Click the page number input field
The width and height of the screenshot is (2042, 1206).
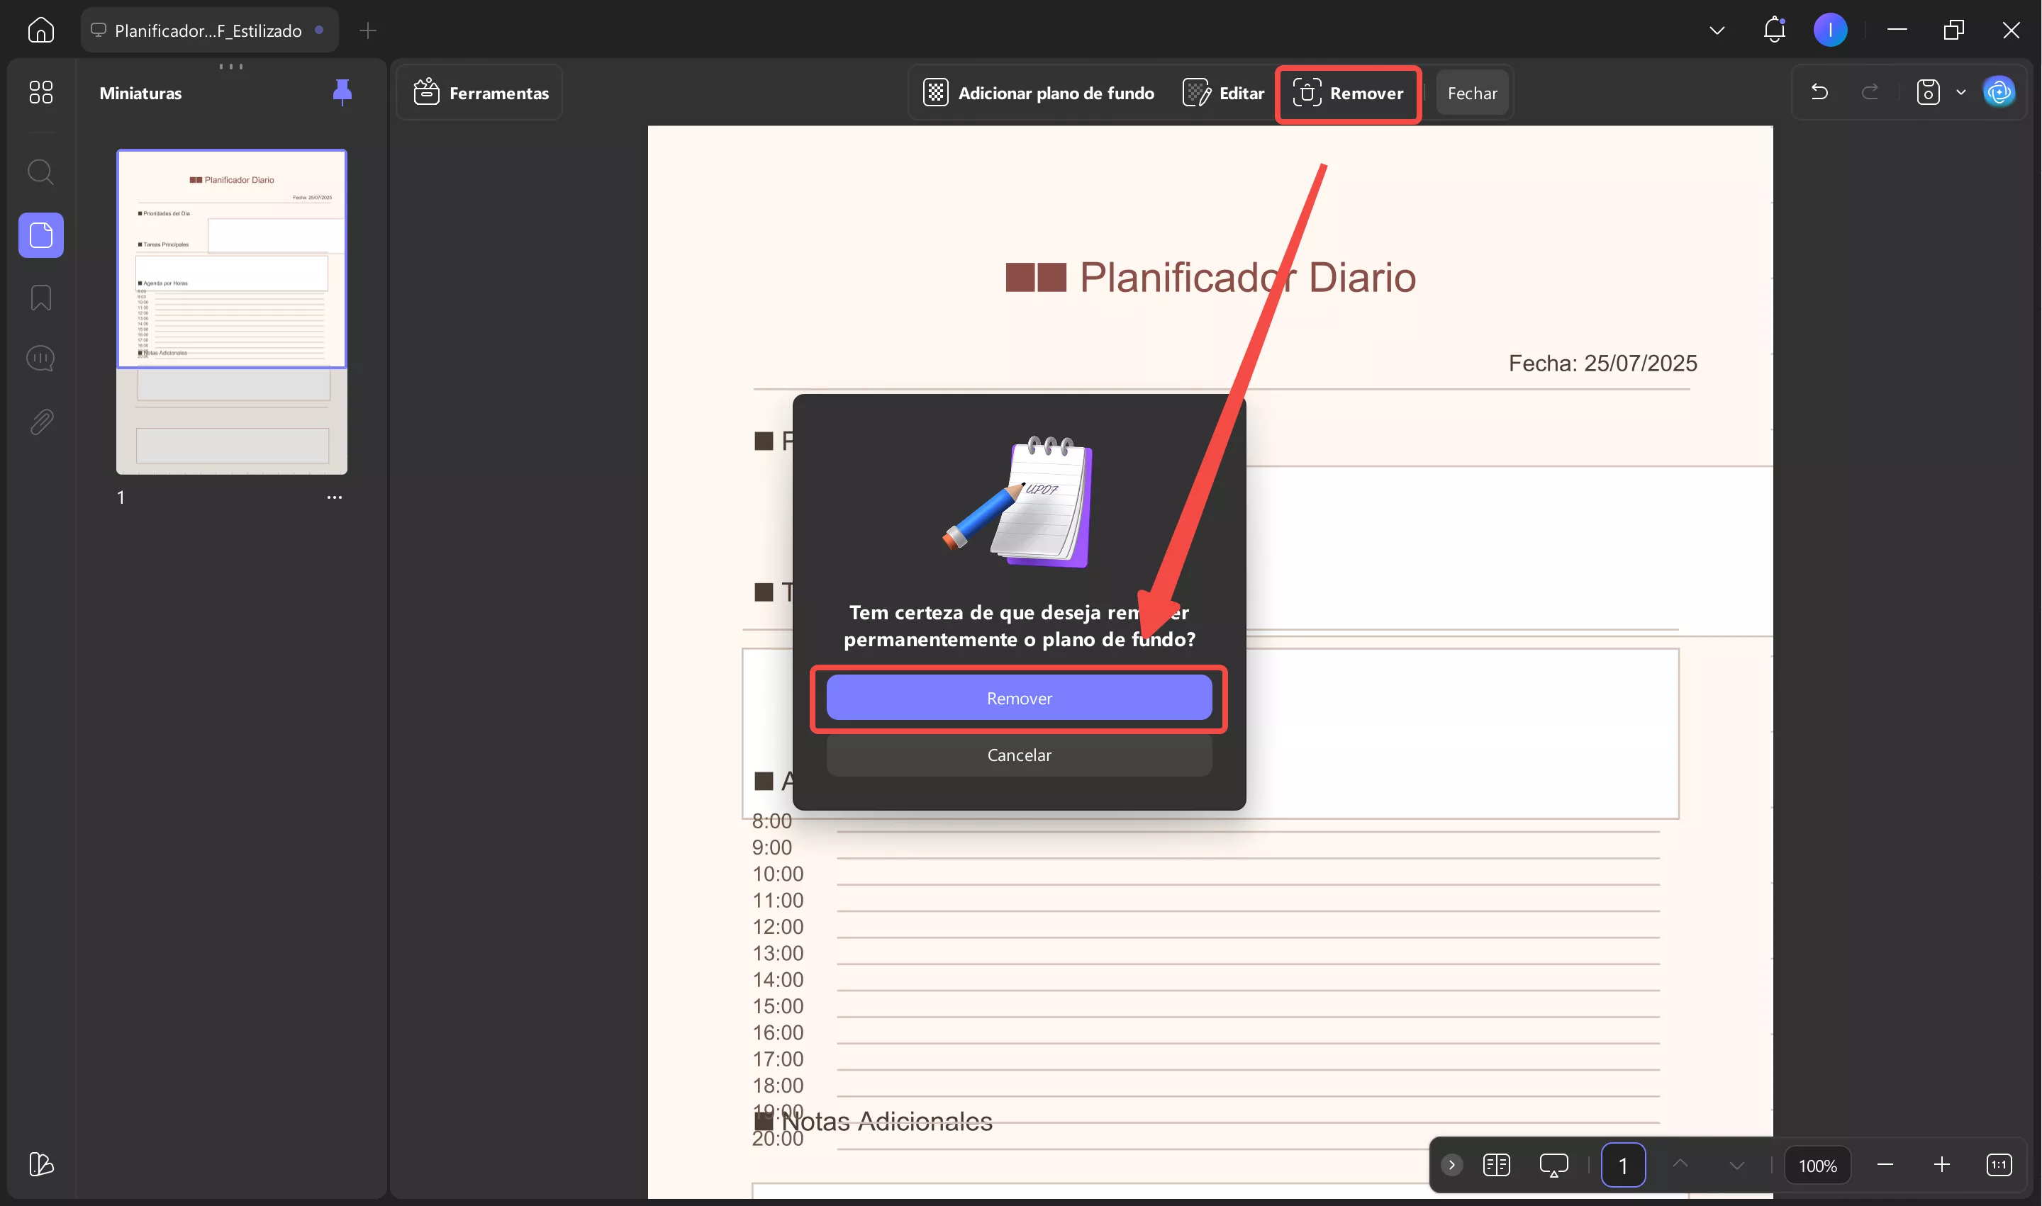(x=1622, y=1165)
